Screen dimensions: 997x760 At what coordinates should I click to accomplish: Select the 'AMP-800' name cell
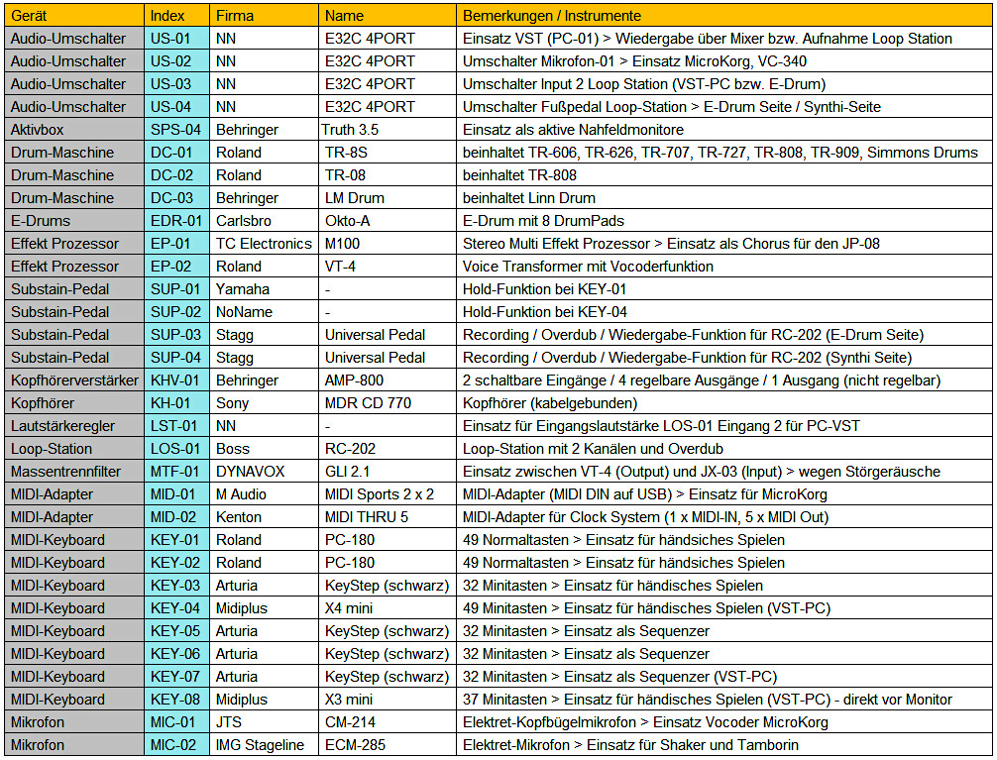pos(388,380)
